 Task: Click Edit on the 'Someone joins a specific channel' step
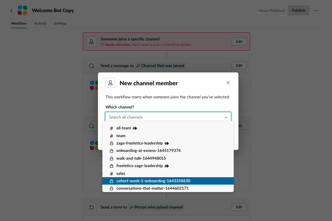point(239,41)
